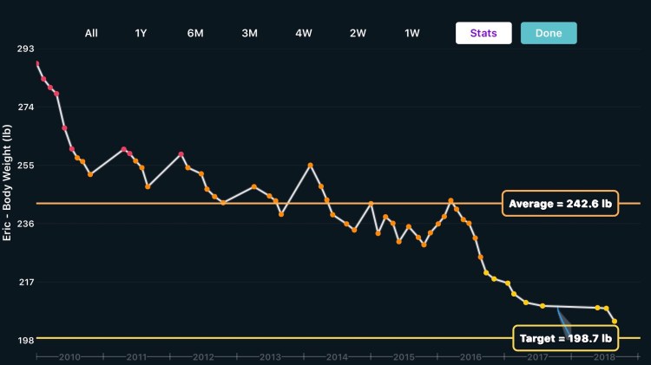Click the 2014 label on the timeline
This screenshot has height=365, width=651.
[337, 356]
